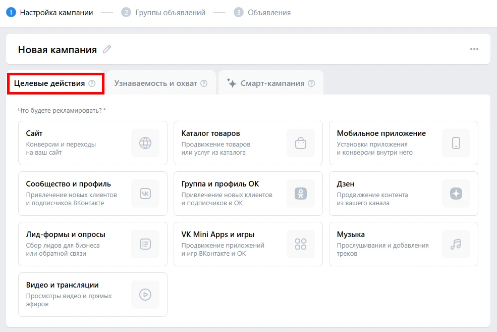The image size is (497, 332).
Task: Click the VK logo icon on Сообщество card
Action: point(145,194)
